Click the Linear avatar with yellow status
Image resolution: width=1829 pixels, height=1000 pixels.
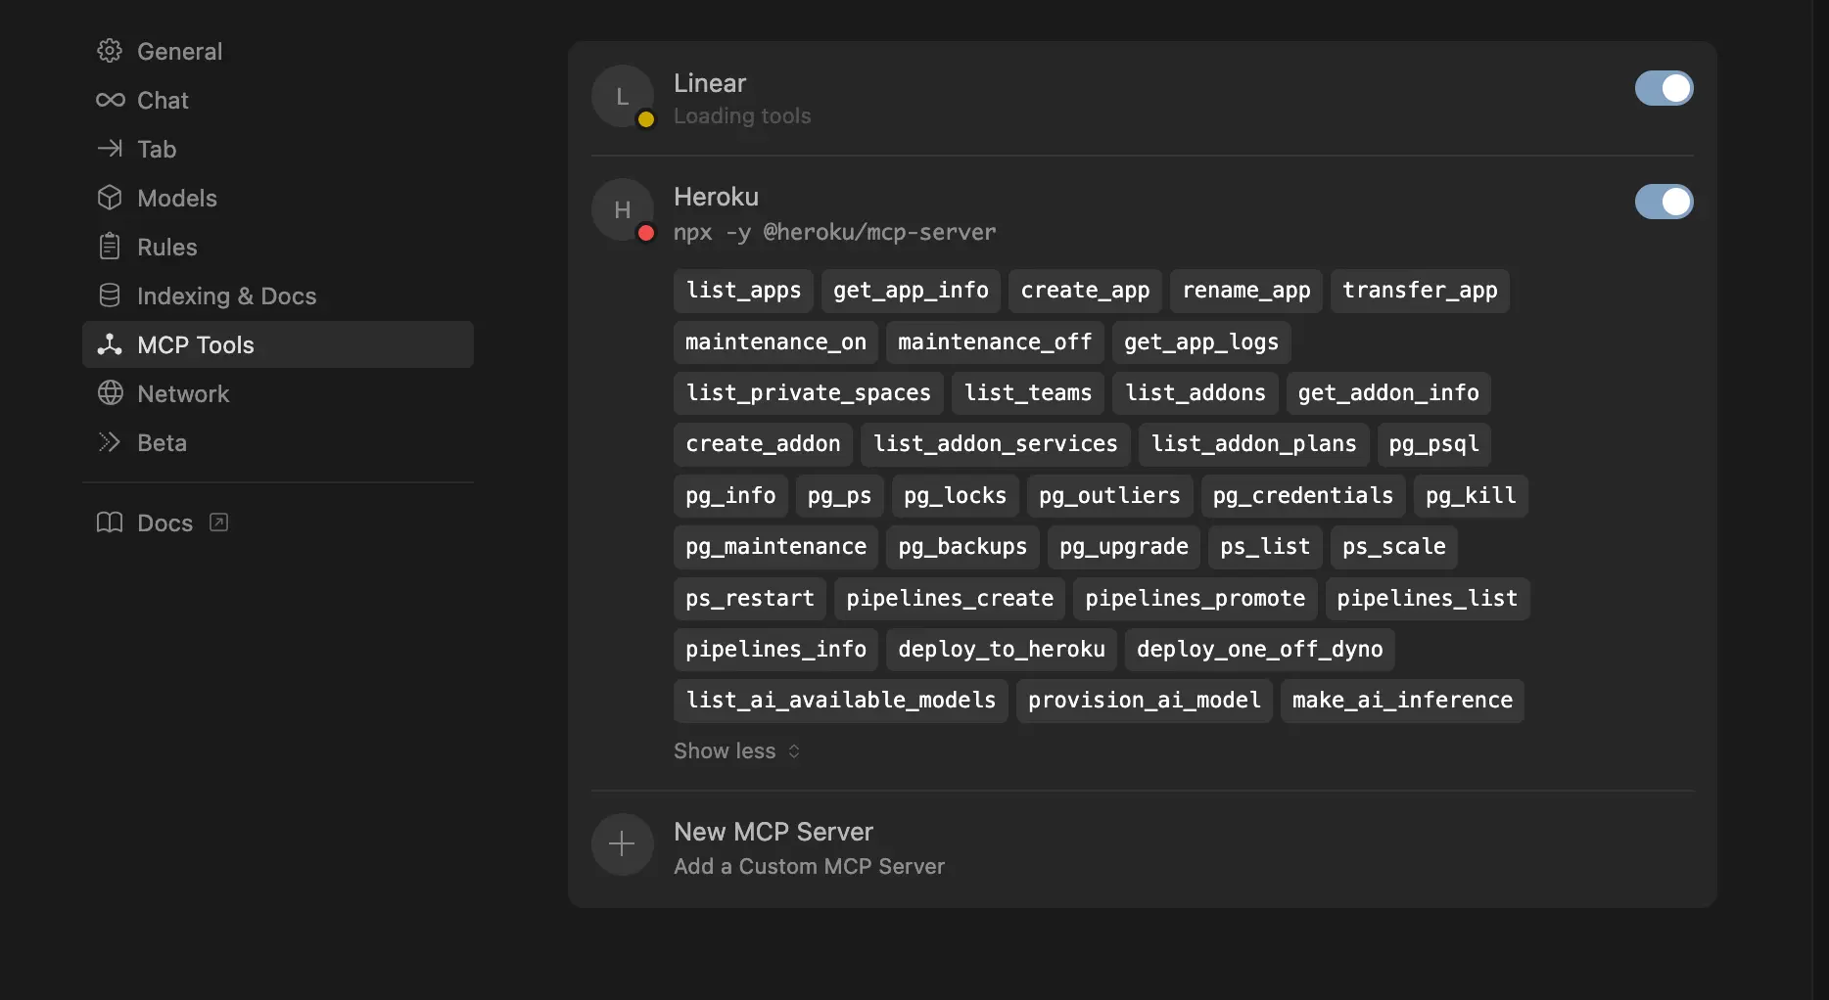(x=622, y=96)
